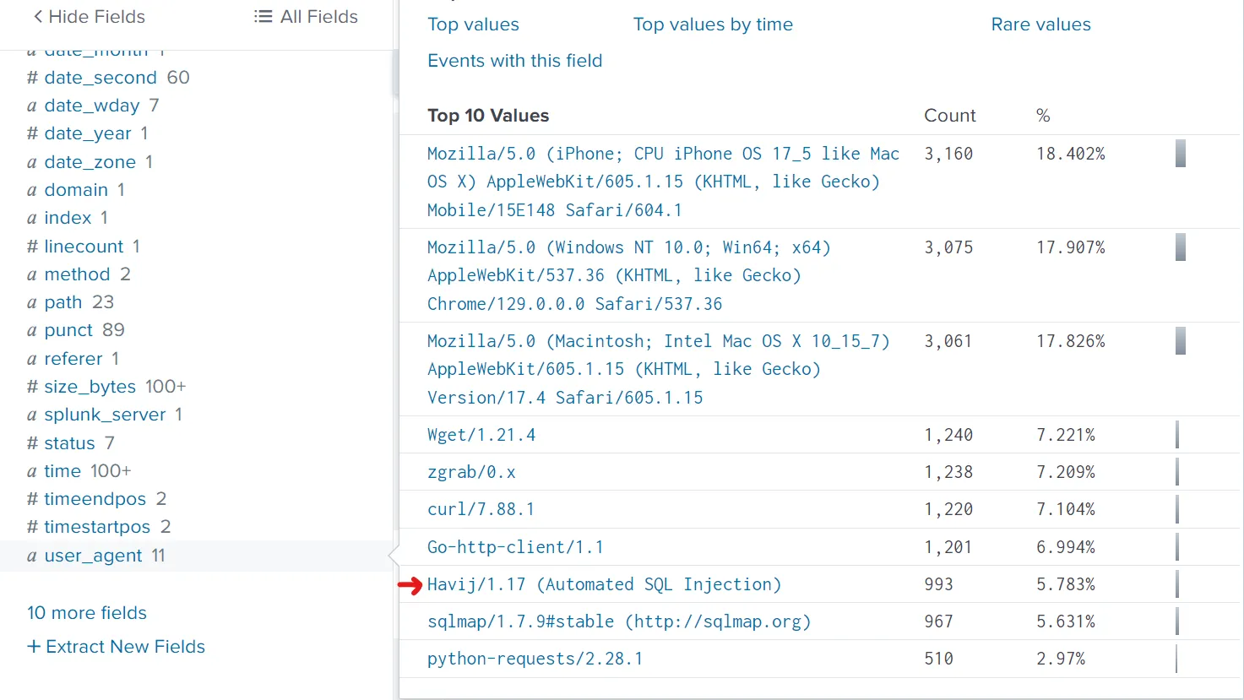Select the timestartpos field
This screenshot has height=700, width=1244.
point(98,527)
